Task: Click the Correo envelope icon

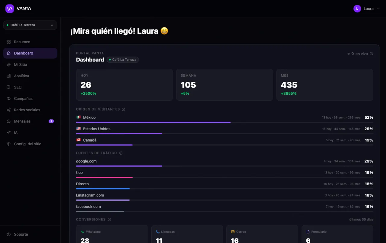Action: tap(233, 232)
